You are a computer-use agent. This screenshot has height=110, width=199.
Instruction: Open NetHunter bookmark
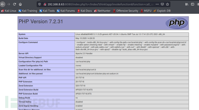(x=102, y=11)
